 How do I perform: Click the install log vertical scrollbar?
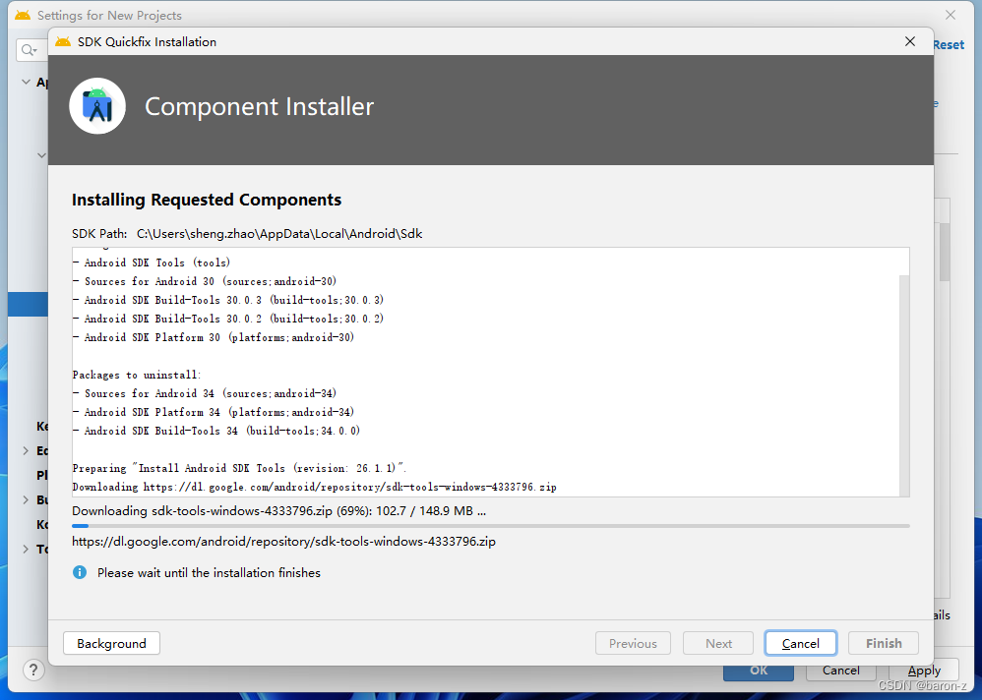[904, 384]
